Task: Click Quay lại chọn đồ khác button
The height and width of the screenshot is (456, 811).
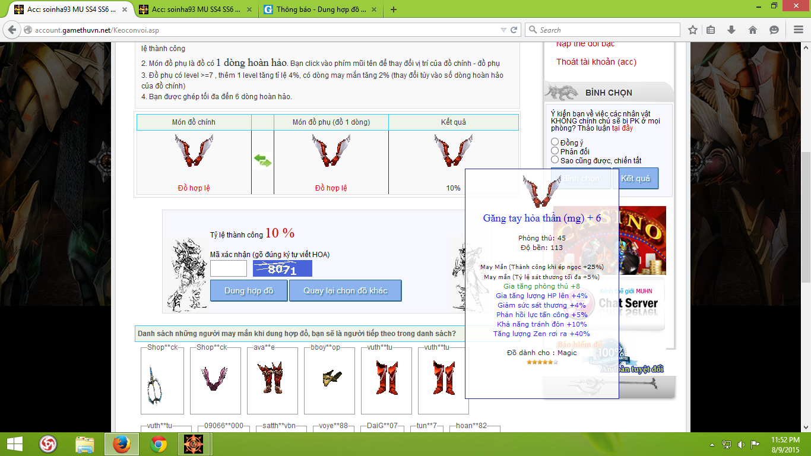Action: pyautogui.click(x=346, y=290)
